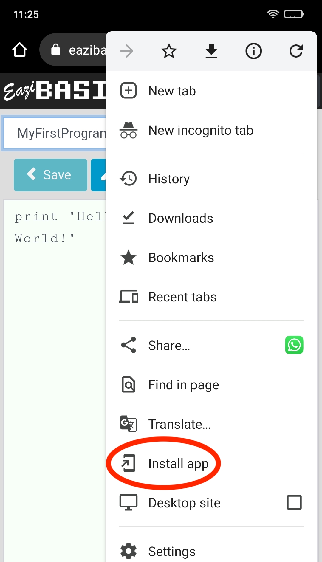Open a New incognito tab

(x=201, y=130)
